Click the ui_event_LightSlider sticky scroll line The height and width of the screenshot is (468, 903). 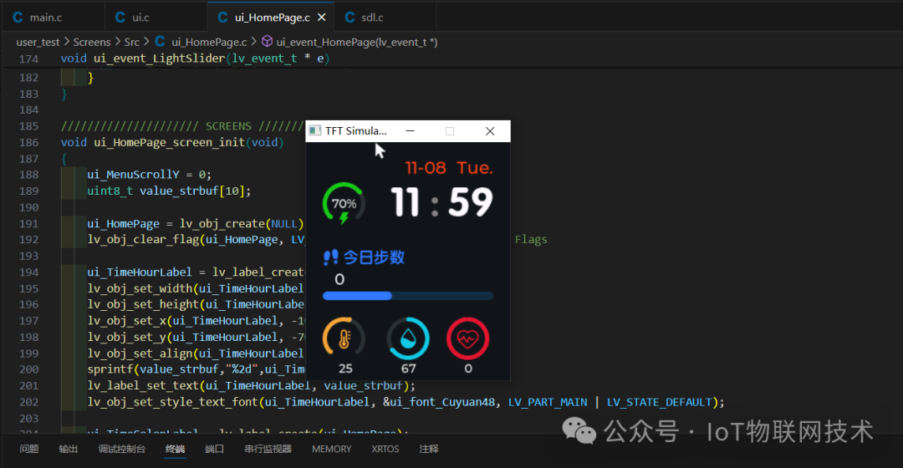(x=195, y=58)
